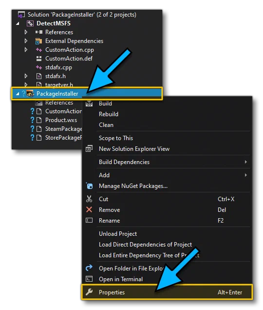Click the Solution 'PackageInstaller' icon
Image resolution: width=263 pixels, height=310 pixels.
[x=21, y=15]
